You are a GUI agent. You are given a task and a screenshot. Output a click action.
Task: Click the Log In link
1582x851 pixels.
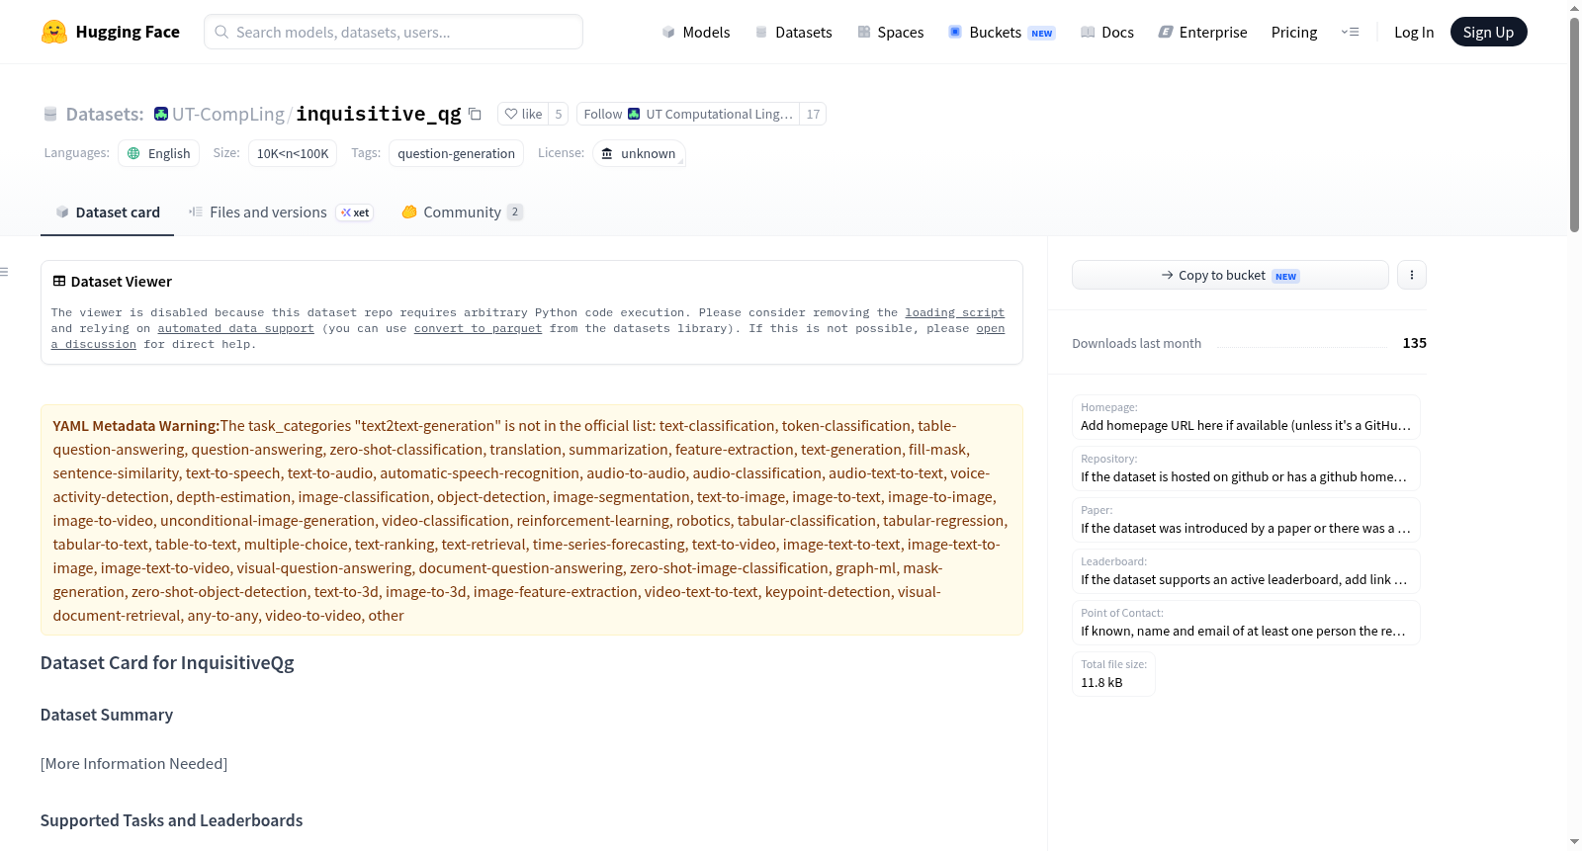pyautogui.click(x=1414, y=32)
